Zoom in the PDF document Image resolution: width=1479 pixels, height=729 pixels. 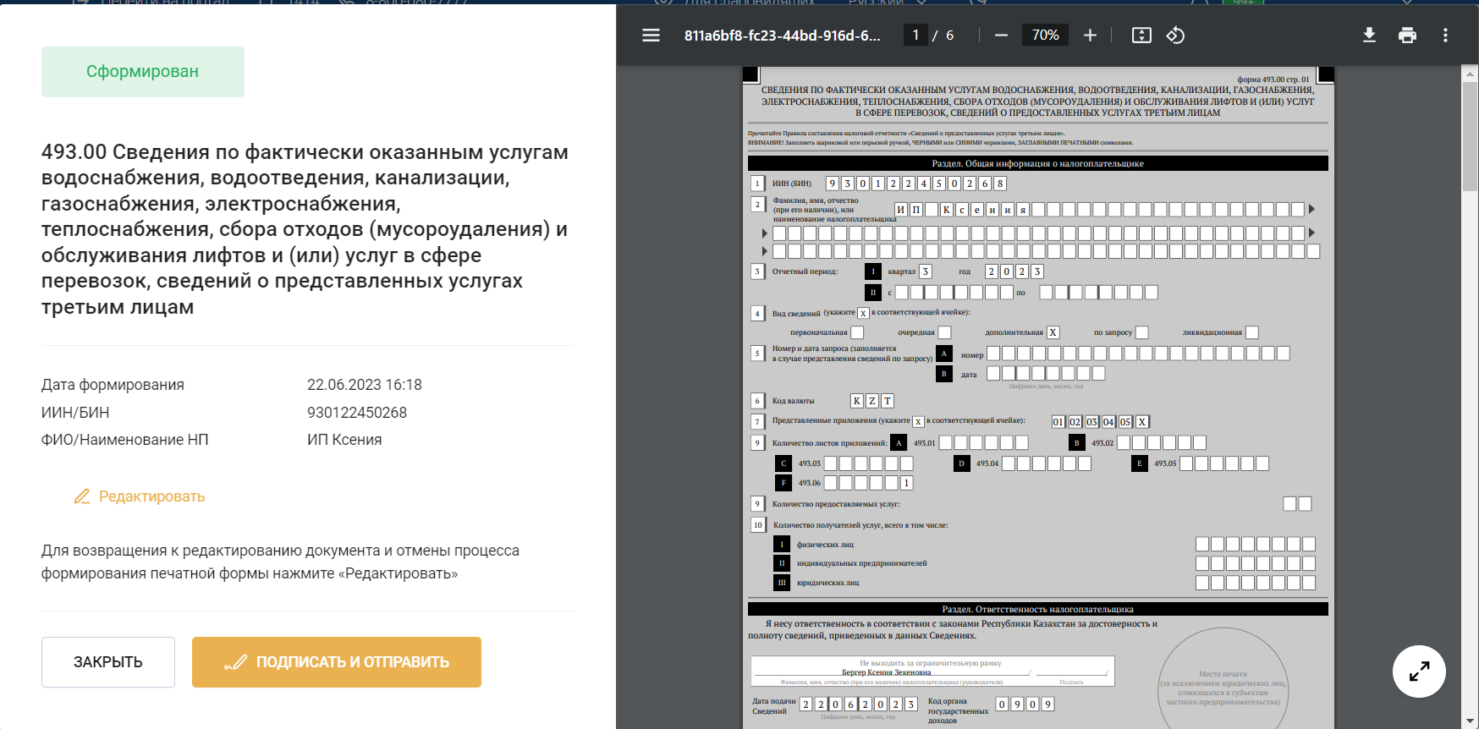coord(1090,36)
